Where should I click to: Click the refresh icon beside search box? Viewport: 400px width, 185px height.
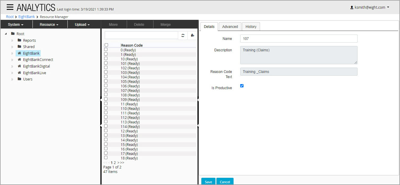click(x=183, y=35)
